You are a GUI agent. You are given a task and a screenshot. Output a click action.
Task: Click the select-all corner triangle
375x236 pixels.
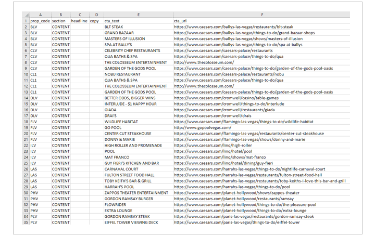[26, 15]
